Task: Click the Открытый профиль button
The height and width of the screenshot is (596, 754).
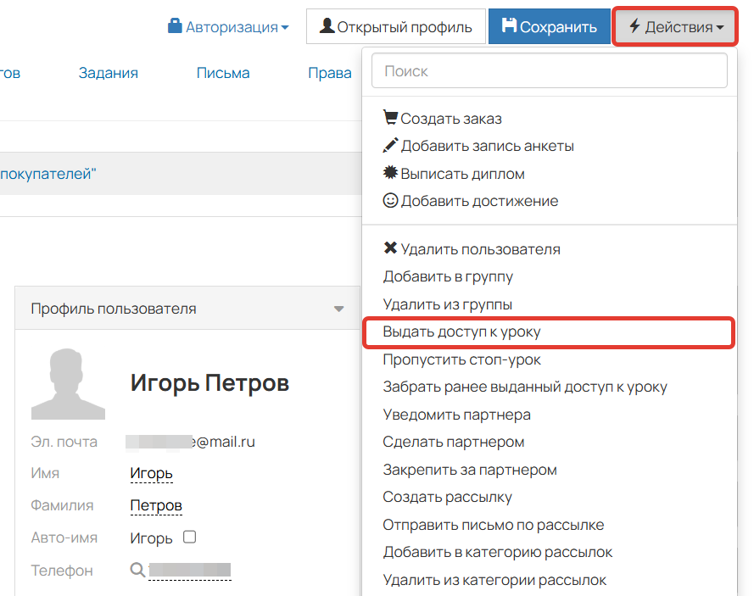Action: coord(396,26)
